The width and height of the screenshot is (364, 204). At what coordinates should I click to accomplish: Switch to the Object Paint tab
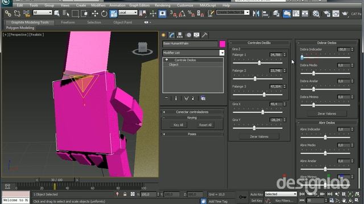(123, 23)
